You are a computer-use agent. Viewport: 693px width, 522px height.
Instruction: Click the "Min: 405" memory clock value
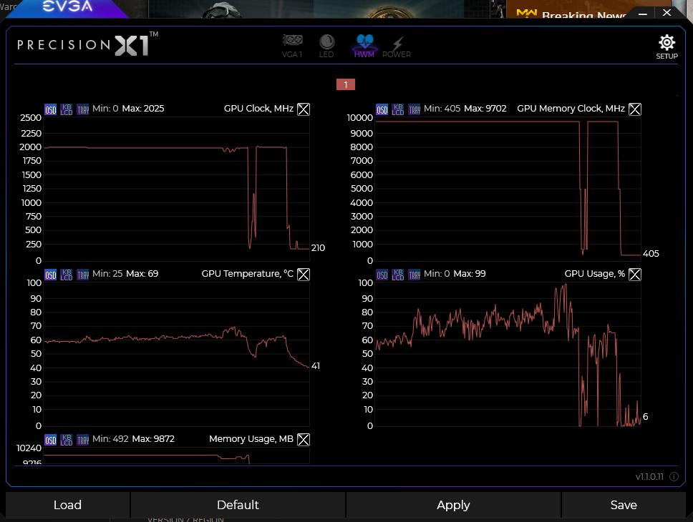click(442, 109)
